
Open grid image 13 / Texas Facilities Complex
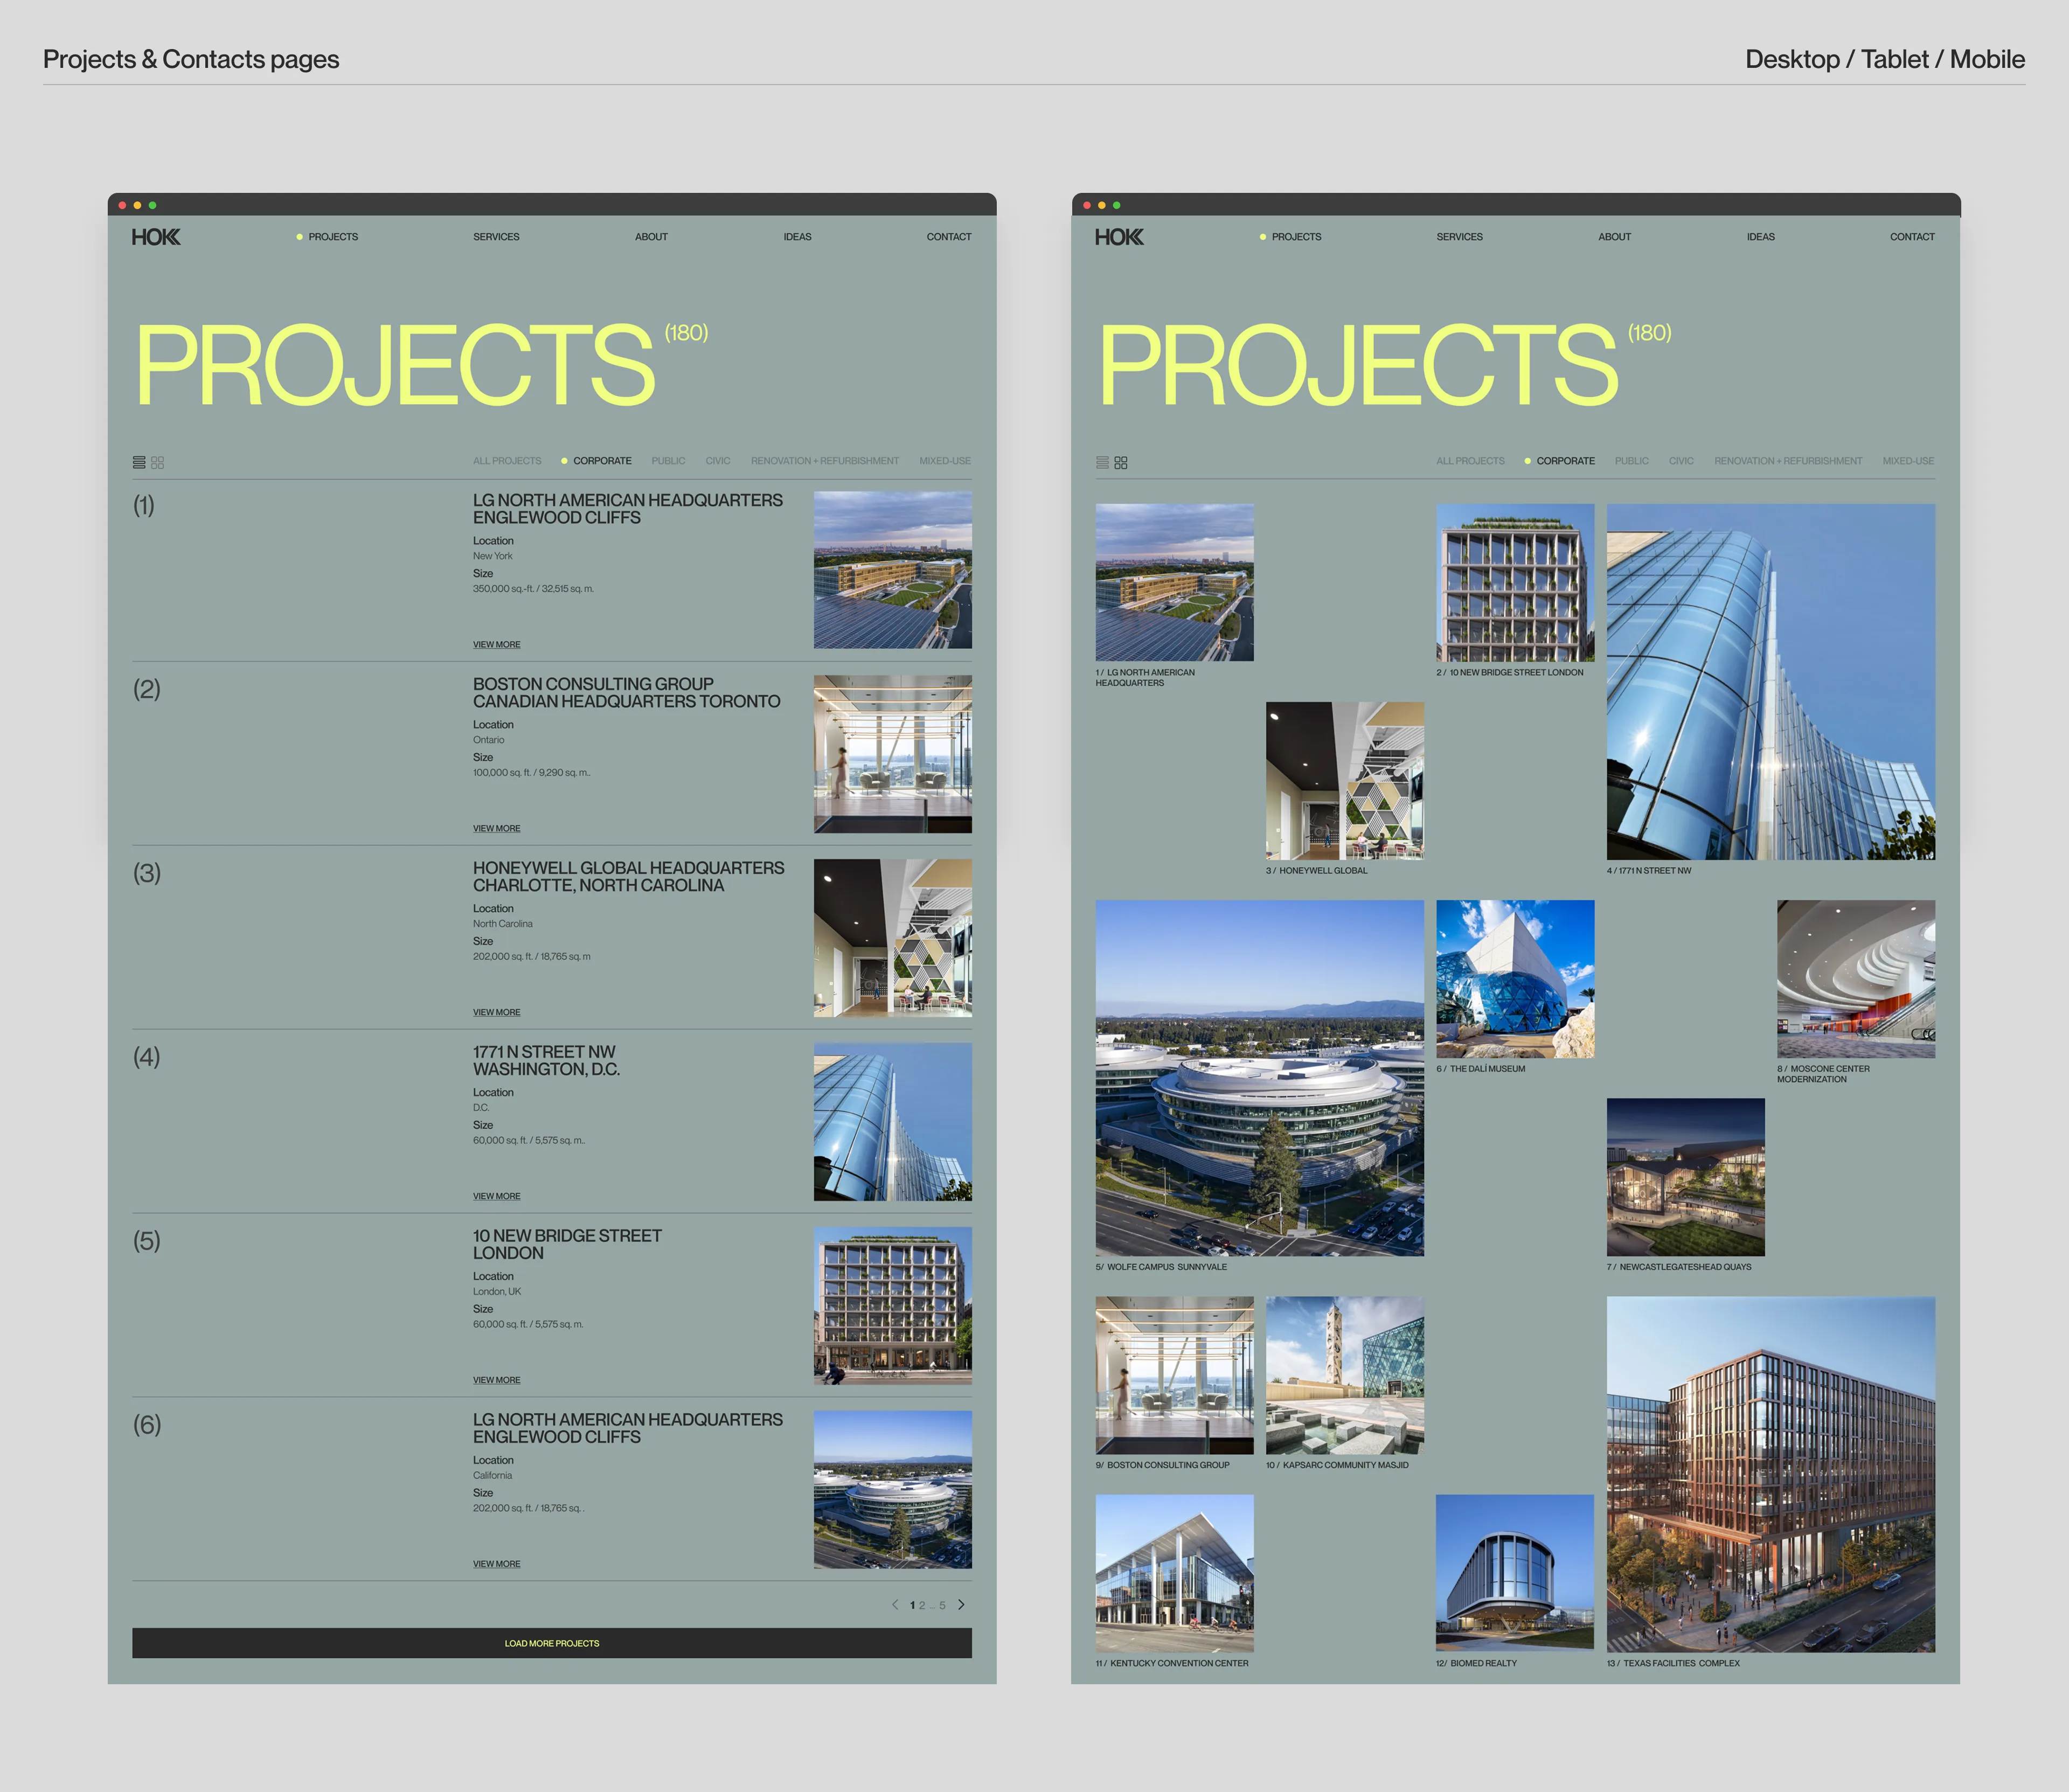pyautogui.click(x=1771, y=1474)
